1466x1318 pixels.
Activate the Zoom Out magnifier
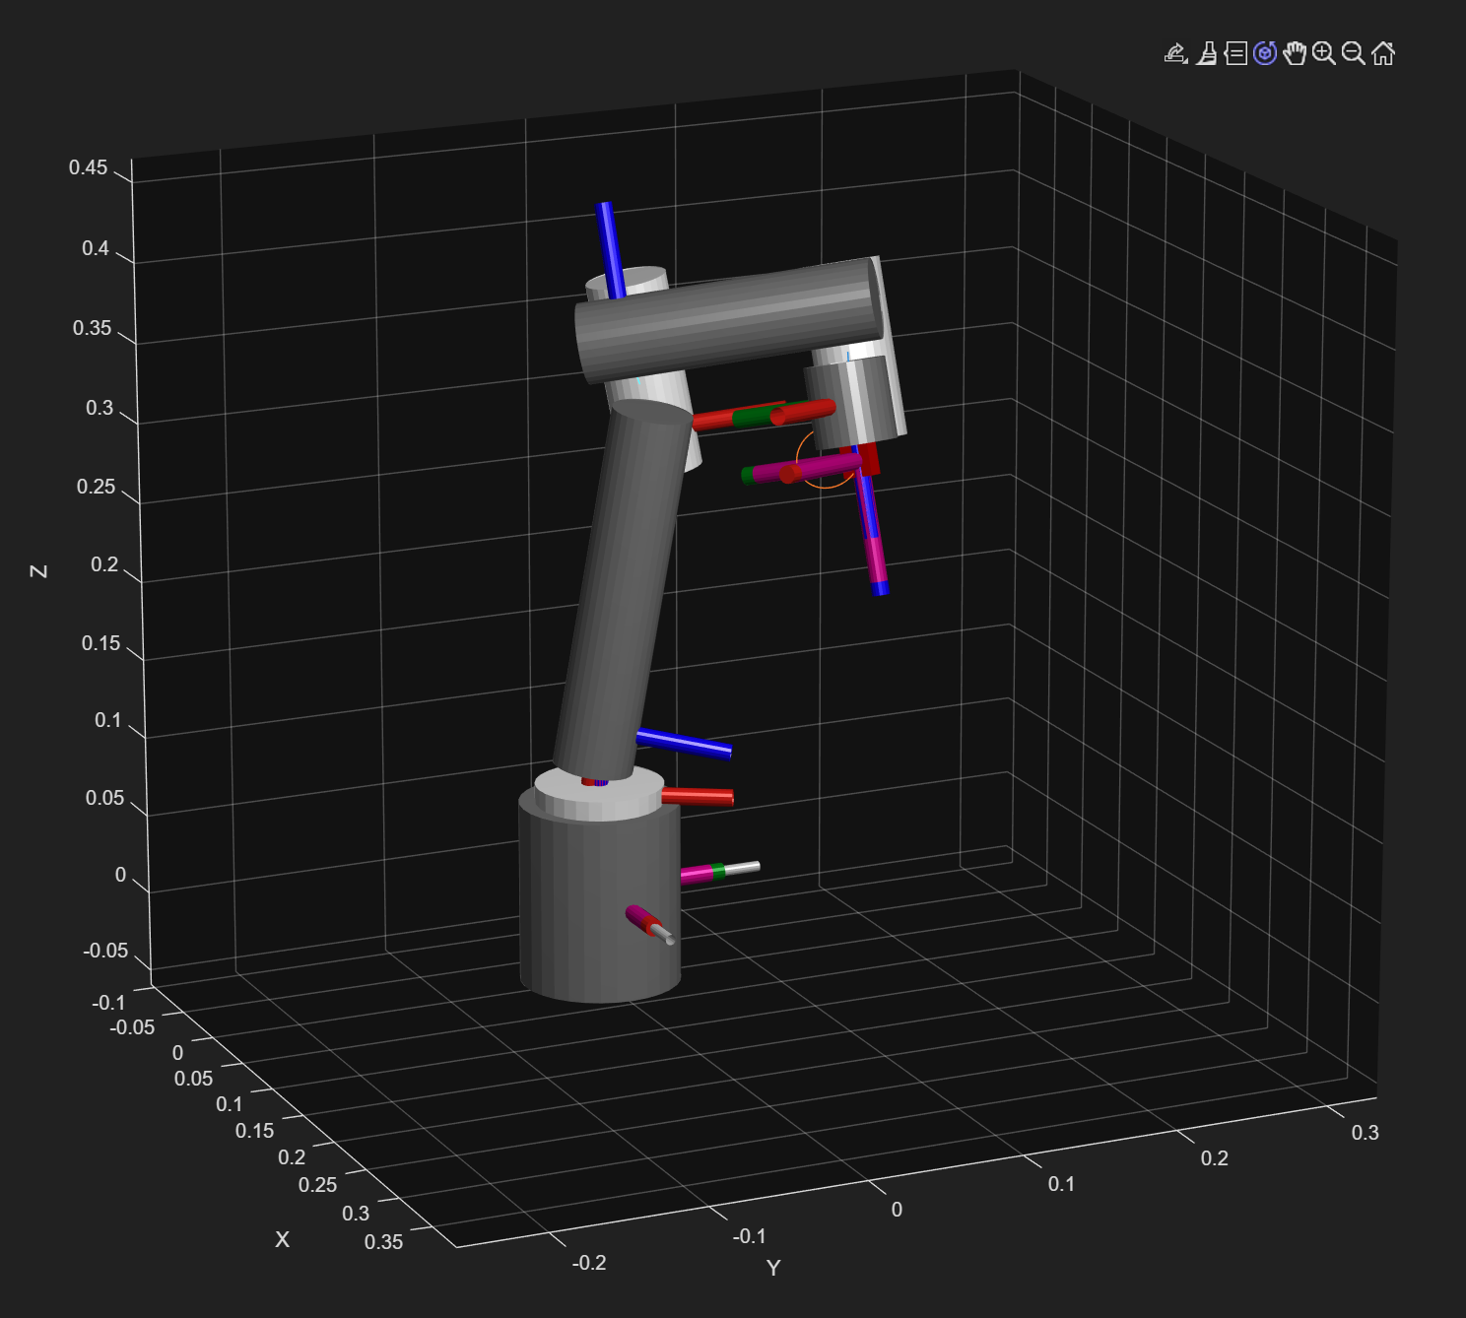pyautogui.click(x=1354, y=53)
